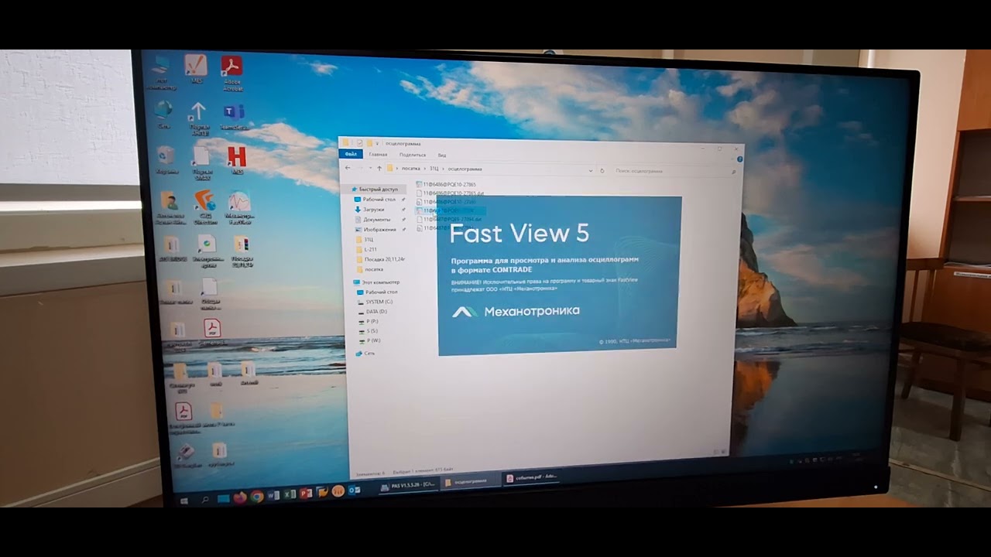Image resolution: width=991 pixels, height=557 pixels.
Task: Launch Excel from the taskbar
Action: coord(290,494)
